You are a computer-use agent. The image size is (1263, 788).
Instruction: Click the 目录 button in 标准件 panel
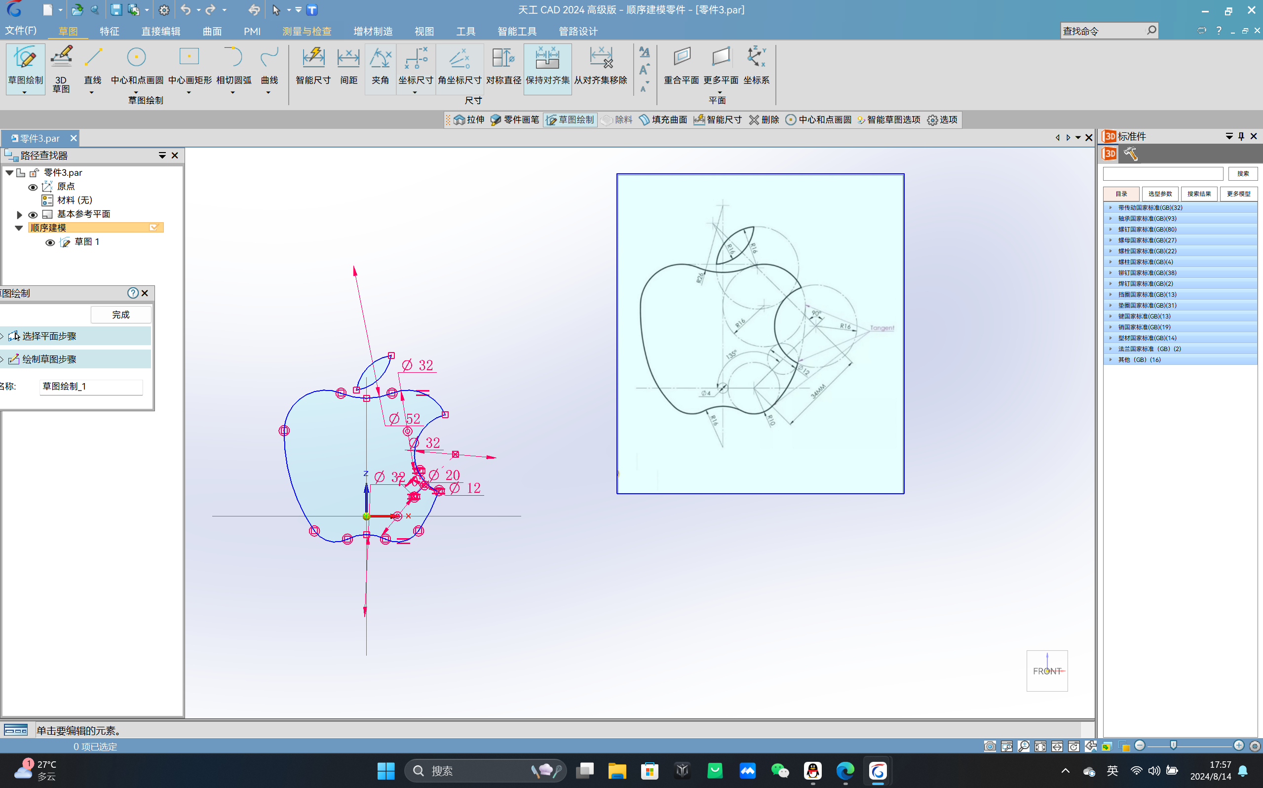[x=1121, y=194]
